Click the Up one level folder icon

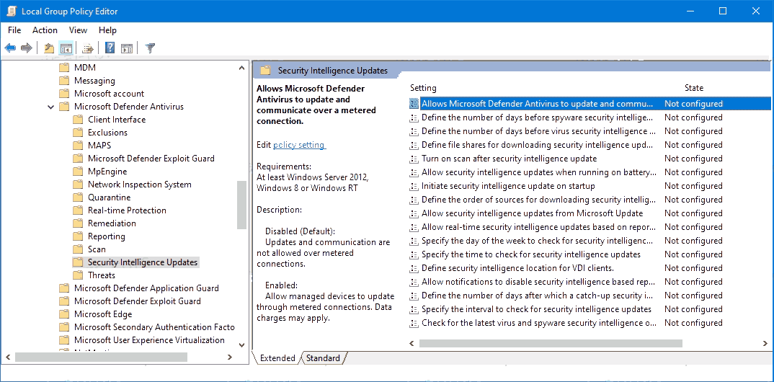[x=49, y=48]
